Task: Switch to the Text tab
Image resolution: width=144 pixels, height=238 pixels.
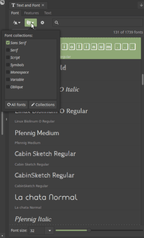Action: click(x=48, y=13)
